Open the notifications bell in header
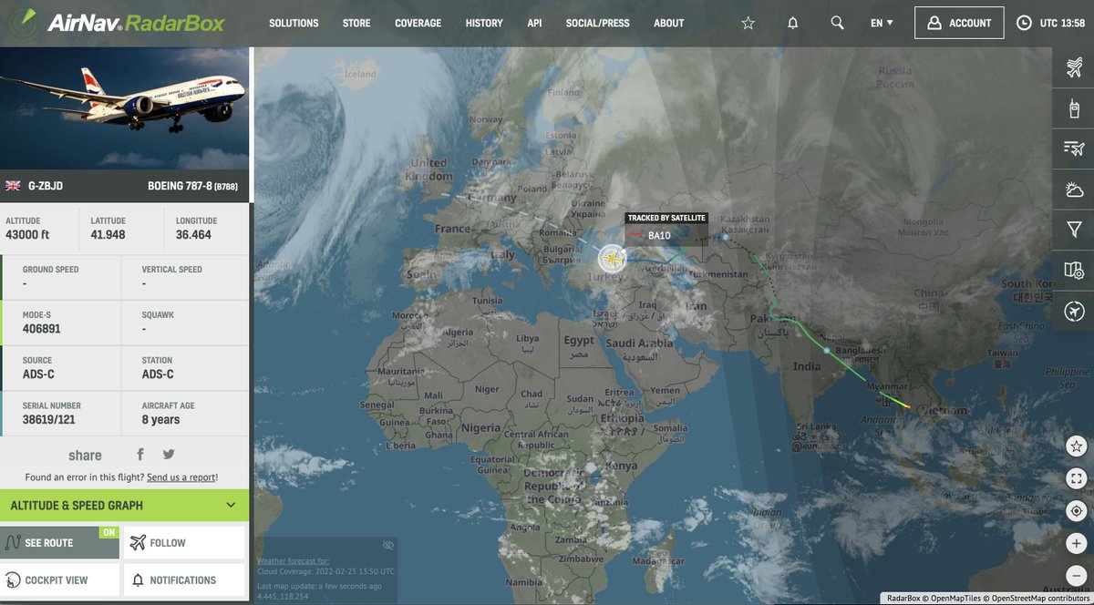The image size is (1094, 605). 793,23
